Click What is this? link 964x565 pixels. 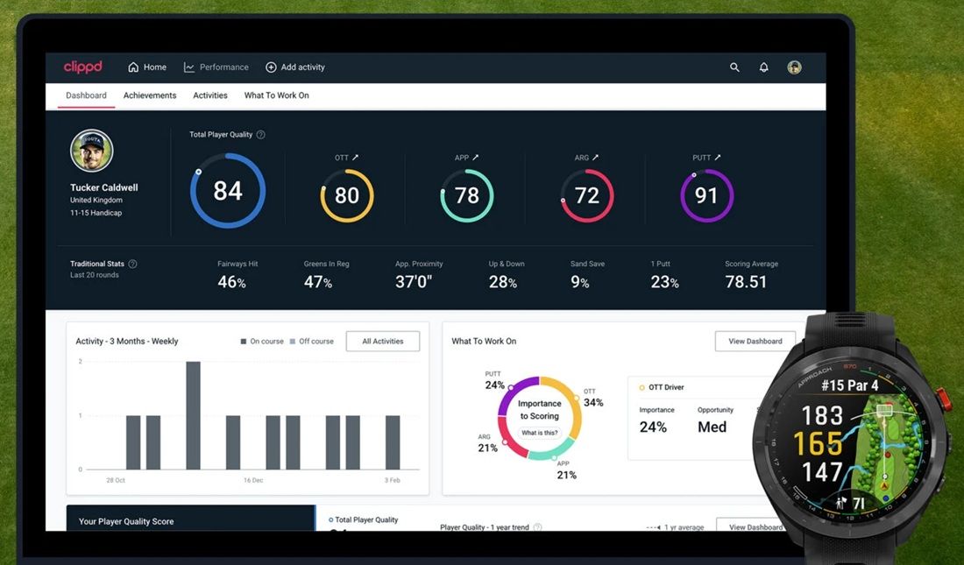(x=540, y=433)
